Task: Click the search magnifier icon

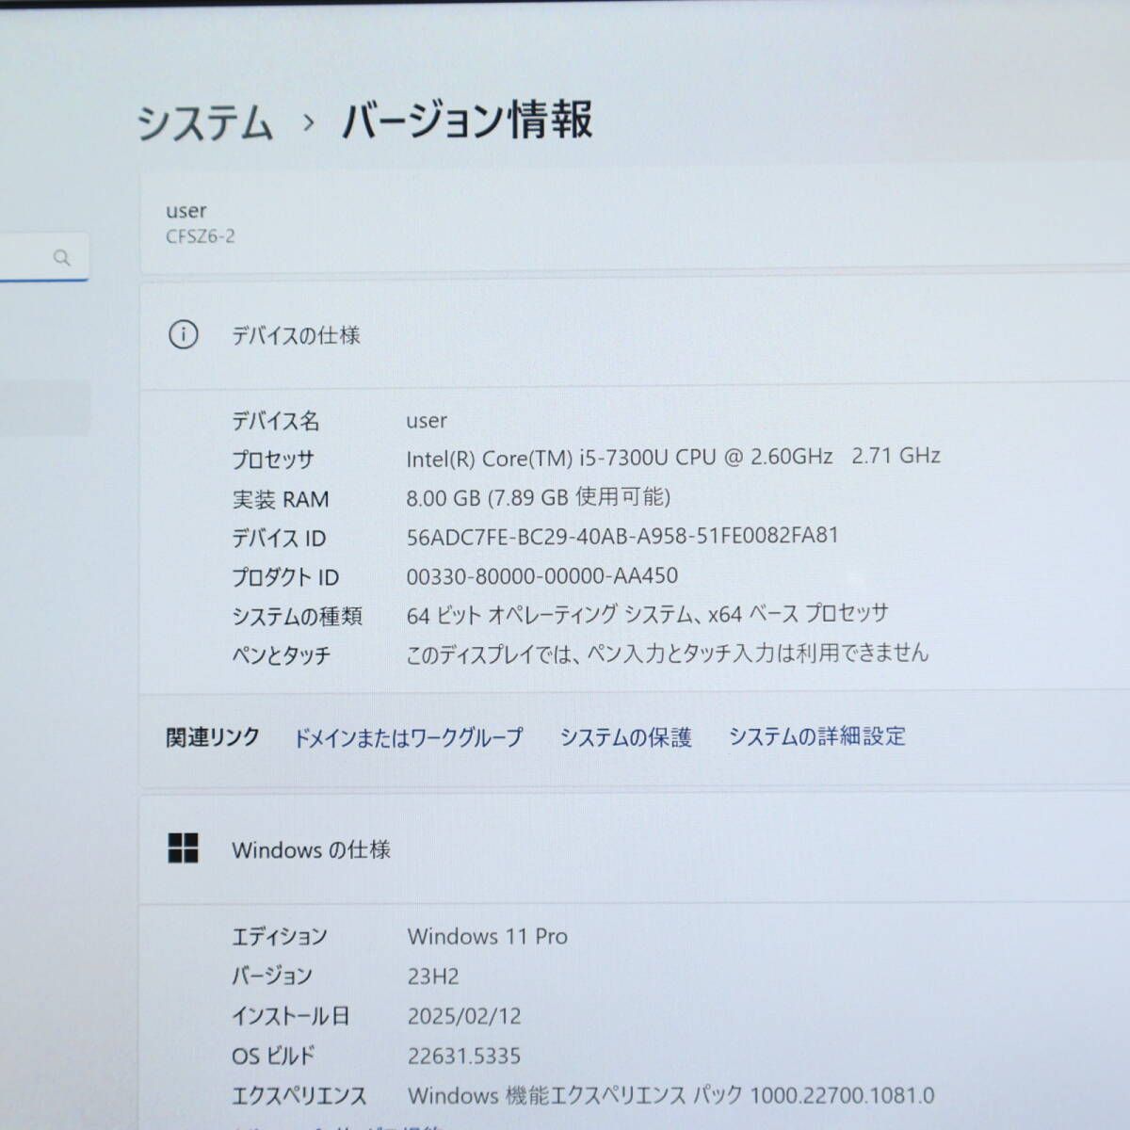Action: pos(61,257)
